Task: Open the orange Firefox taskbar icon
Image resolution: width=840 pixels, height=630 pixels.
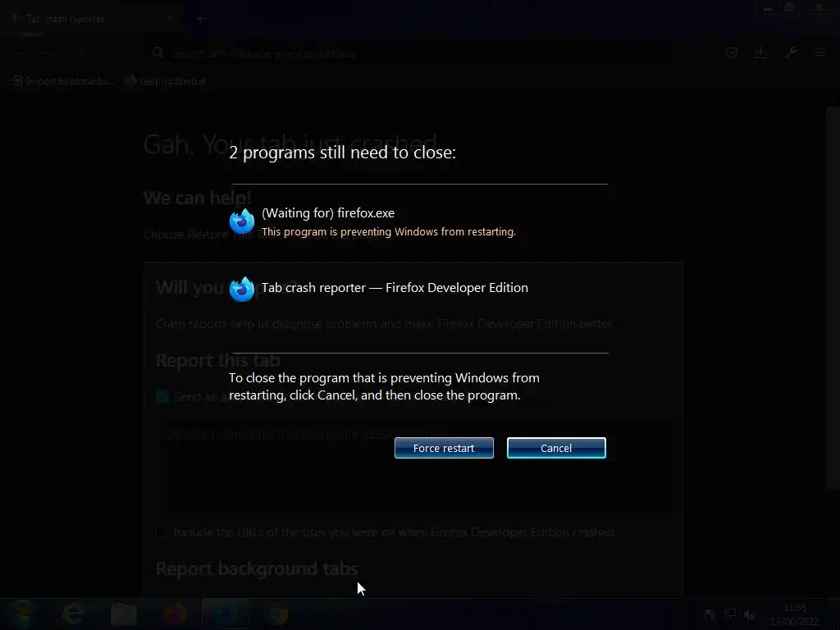Action: [x=175, y=614]
